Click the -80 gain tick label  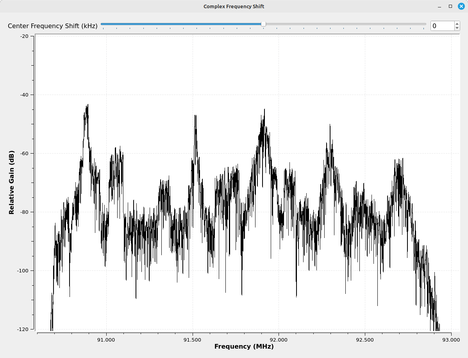coord(24,212)
